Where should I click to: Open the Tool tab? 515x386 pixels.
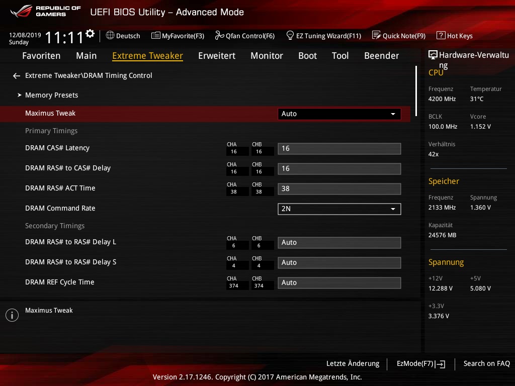click(x=340, y=56)
